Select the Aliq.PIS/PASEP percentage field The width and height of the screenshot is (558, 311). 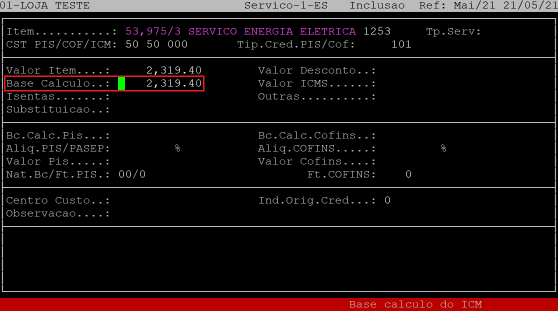pyautogui.click(x=150, y=148)
